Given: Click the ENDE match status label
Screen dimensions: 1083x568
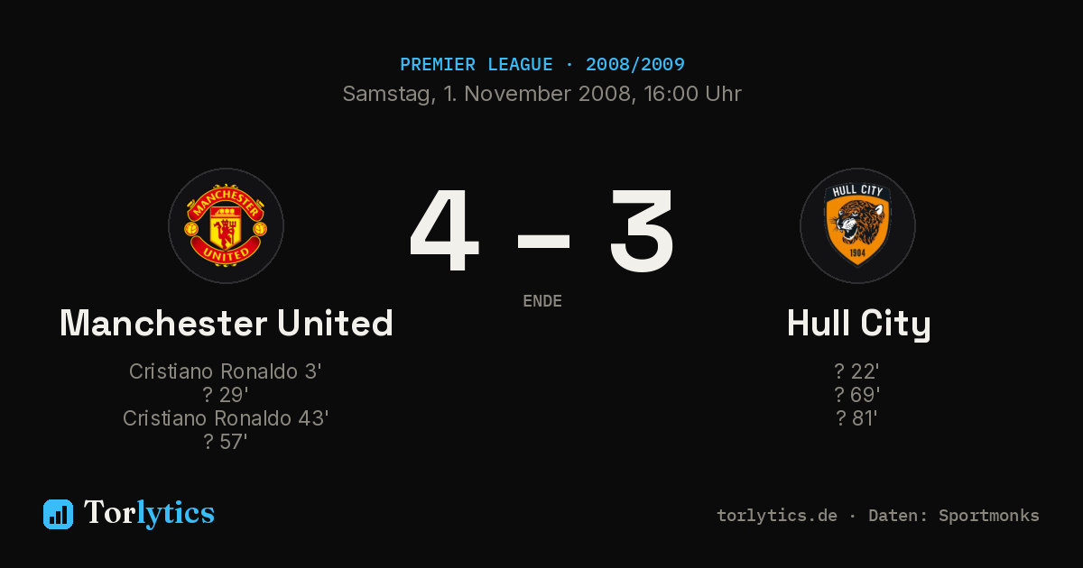Looking at the screenshot, I should [542, 301].
